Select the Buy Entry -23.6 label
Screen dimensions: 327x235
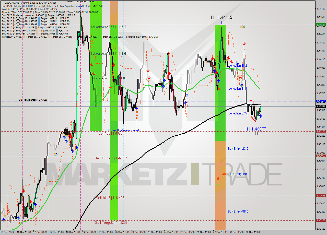point(238,149)
